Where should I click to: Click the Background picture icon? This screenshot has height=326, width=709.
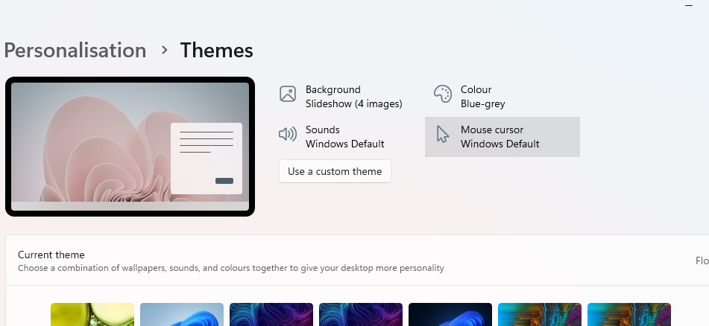click(x=288, y=94)
